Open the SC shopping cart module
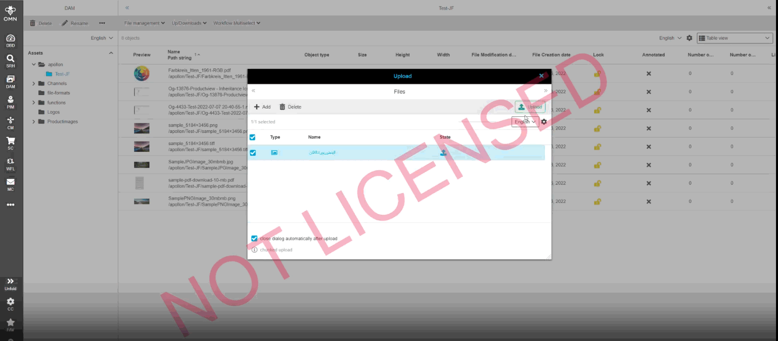This screenshot has height=341, width=778. [x=11, y=144]
